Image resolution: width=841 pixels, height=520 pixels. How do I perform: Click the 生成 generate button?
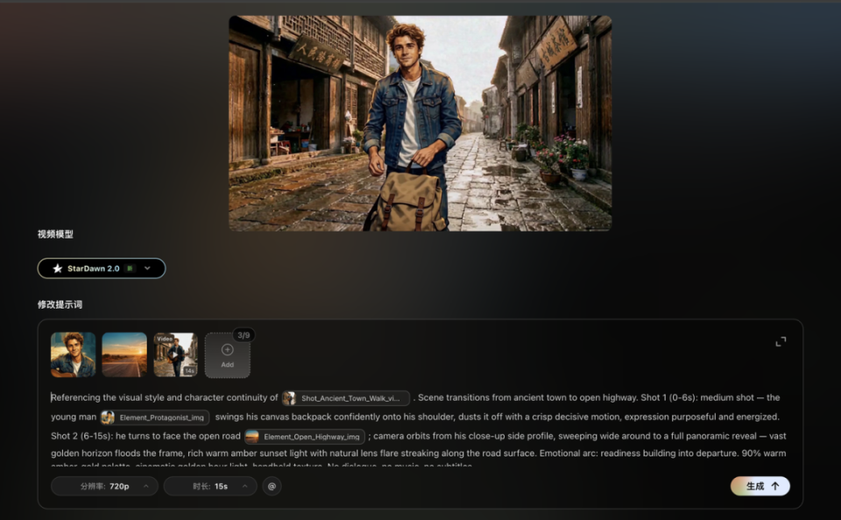click(x=760, y=486)
